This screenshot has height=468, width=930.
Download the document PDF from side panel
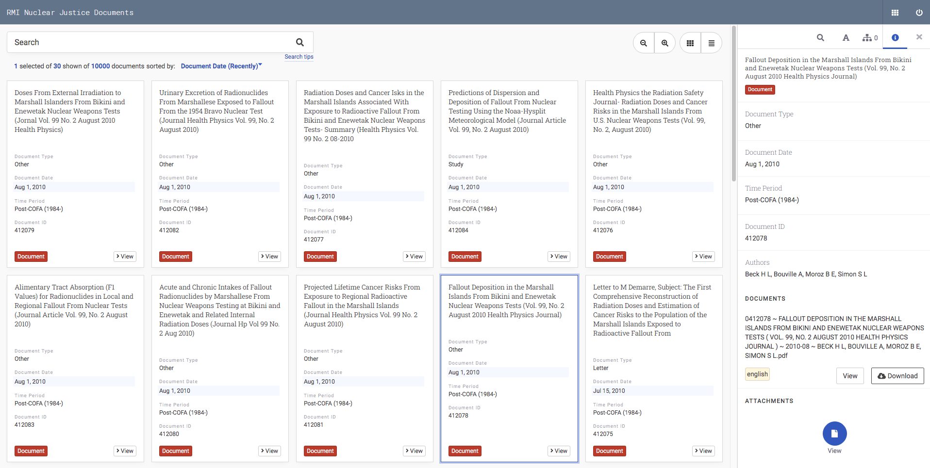[x=897, y=376]
